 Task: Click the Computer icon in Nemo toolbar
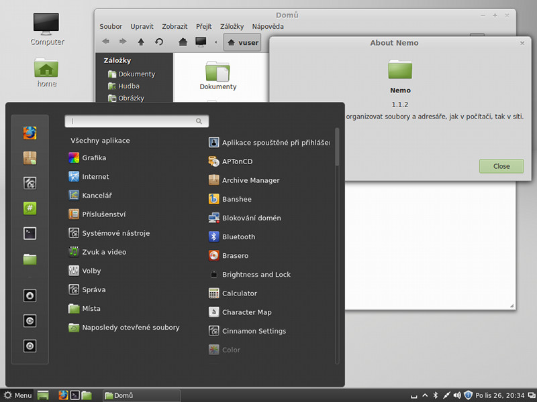coord(201,42)
